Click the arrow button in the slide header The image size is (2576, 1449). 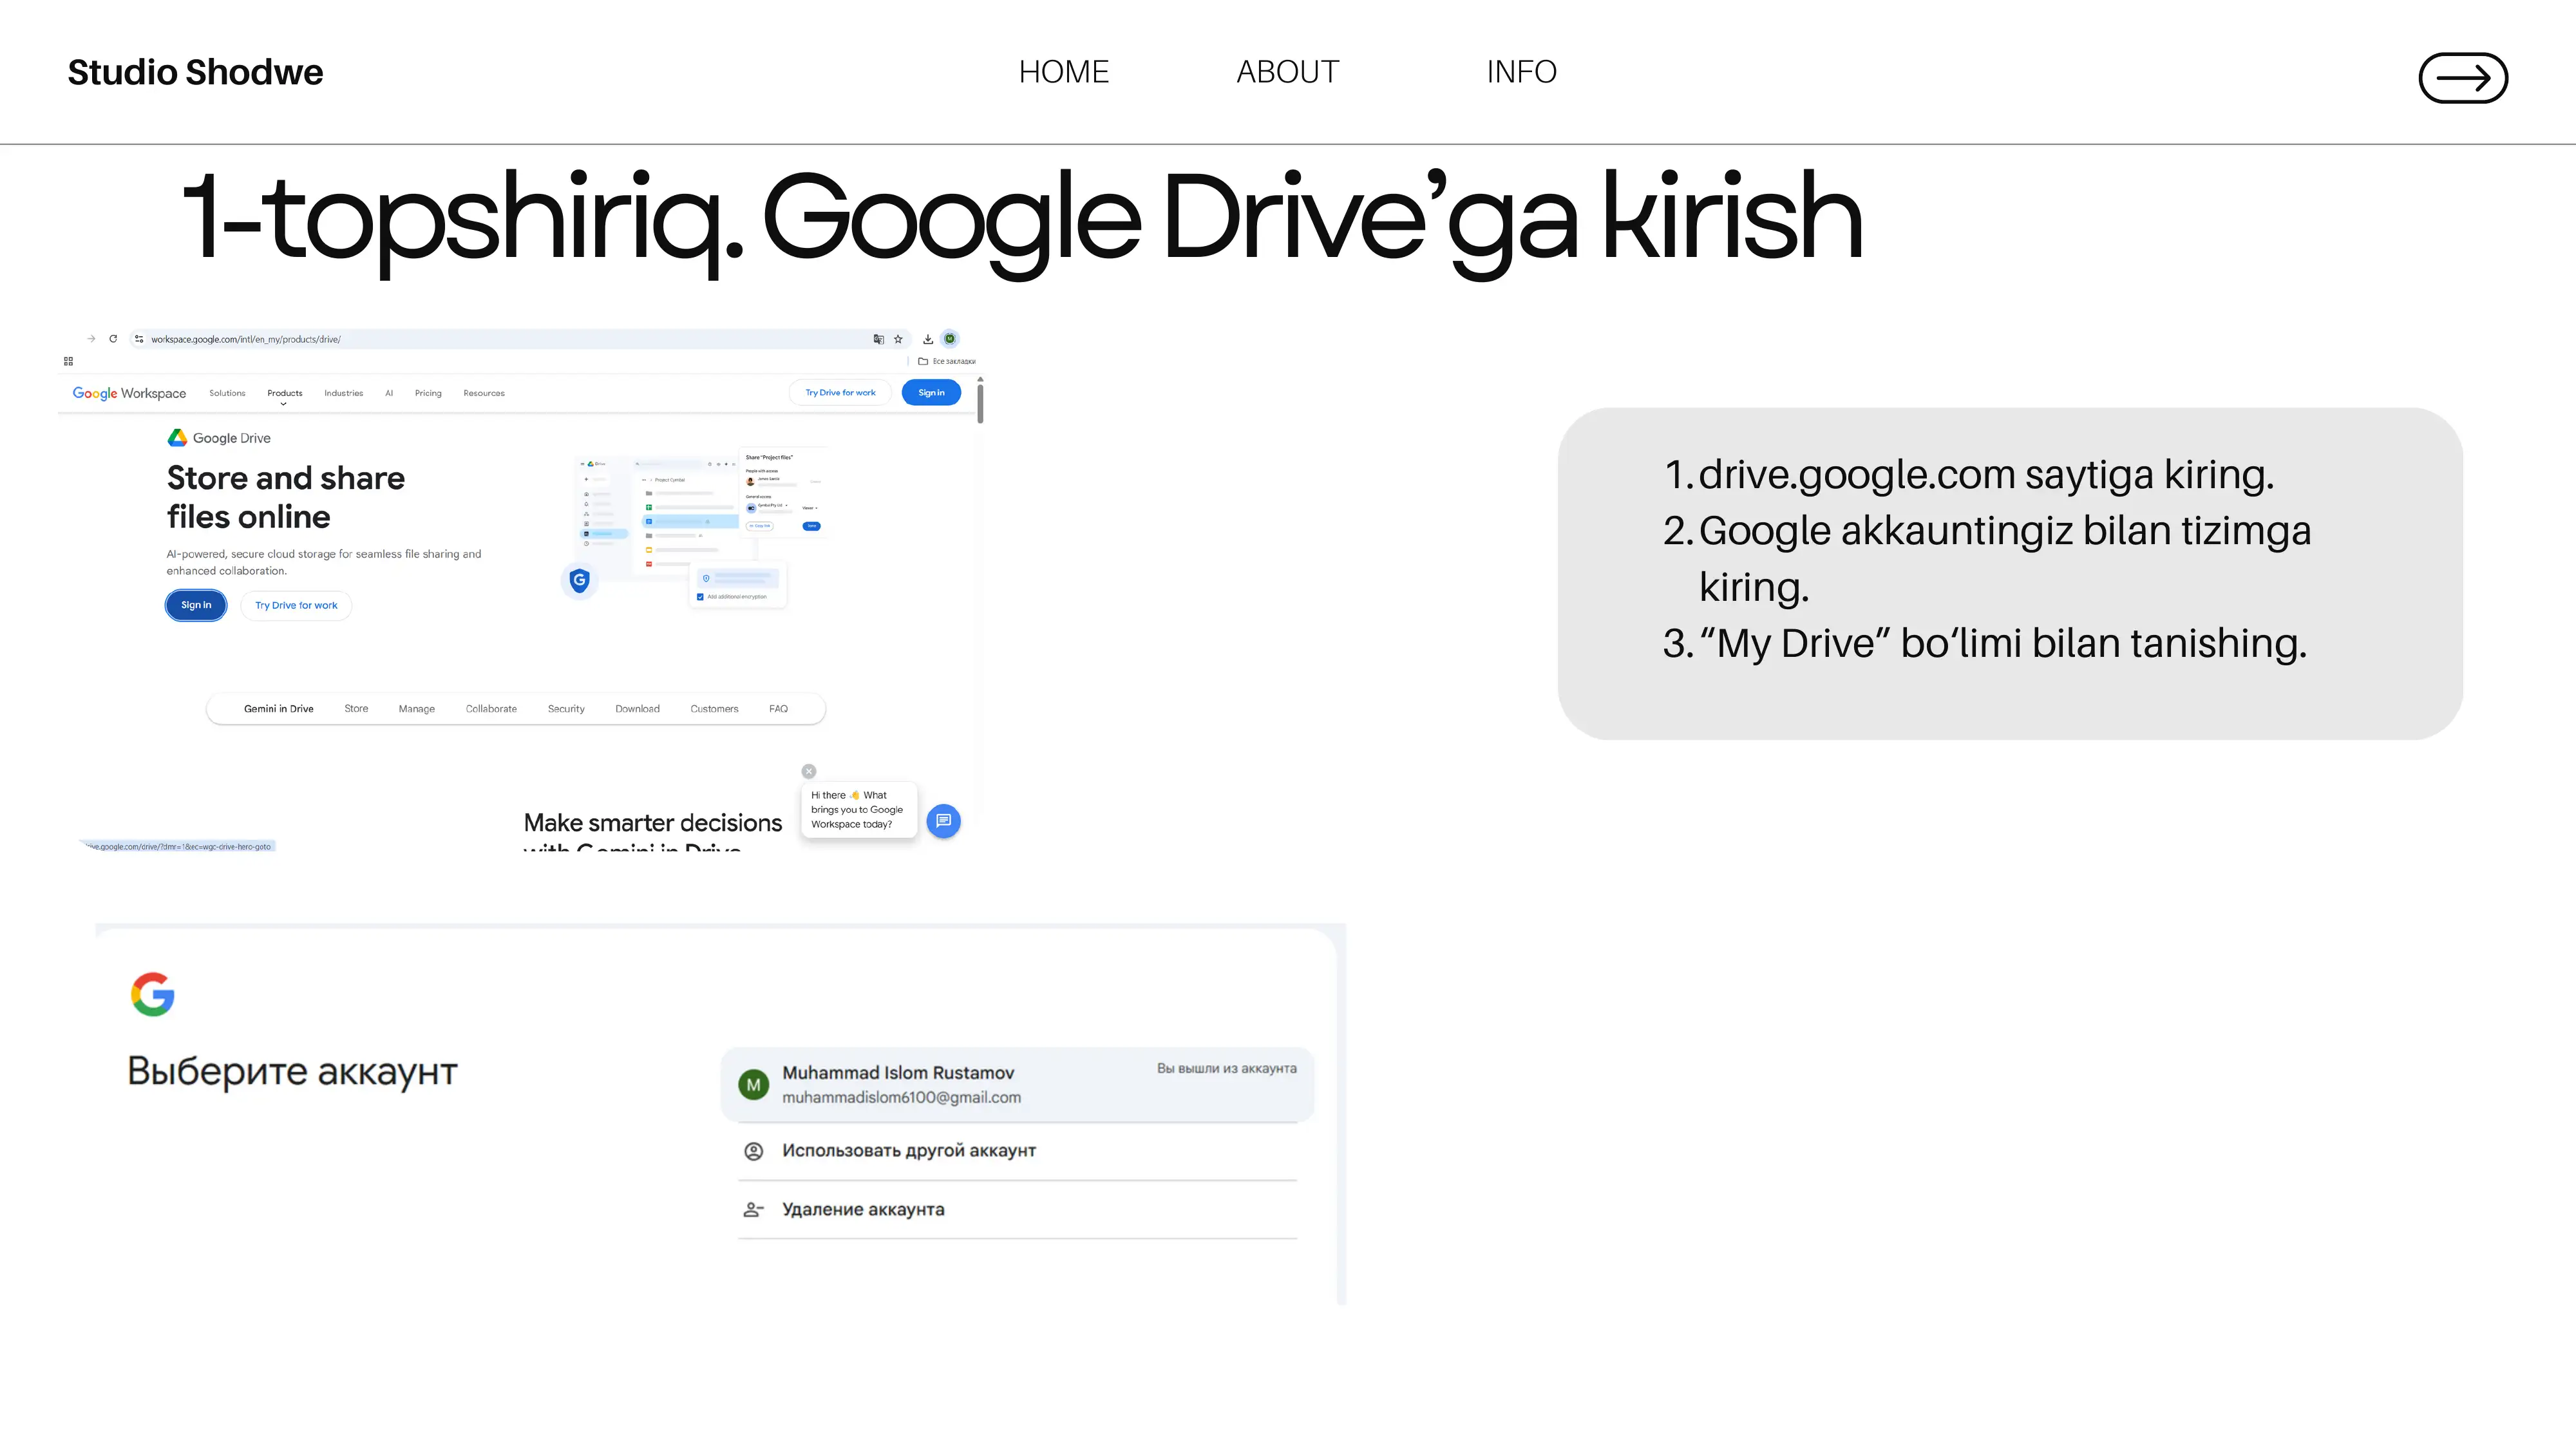(x=2462, y=77)
